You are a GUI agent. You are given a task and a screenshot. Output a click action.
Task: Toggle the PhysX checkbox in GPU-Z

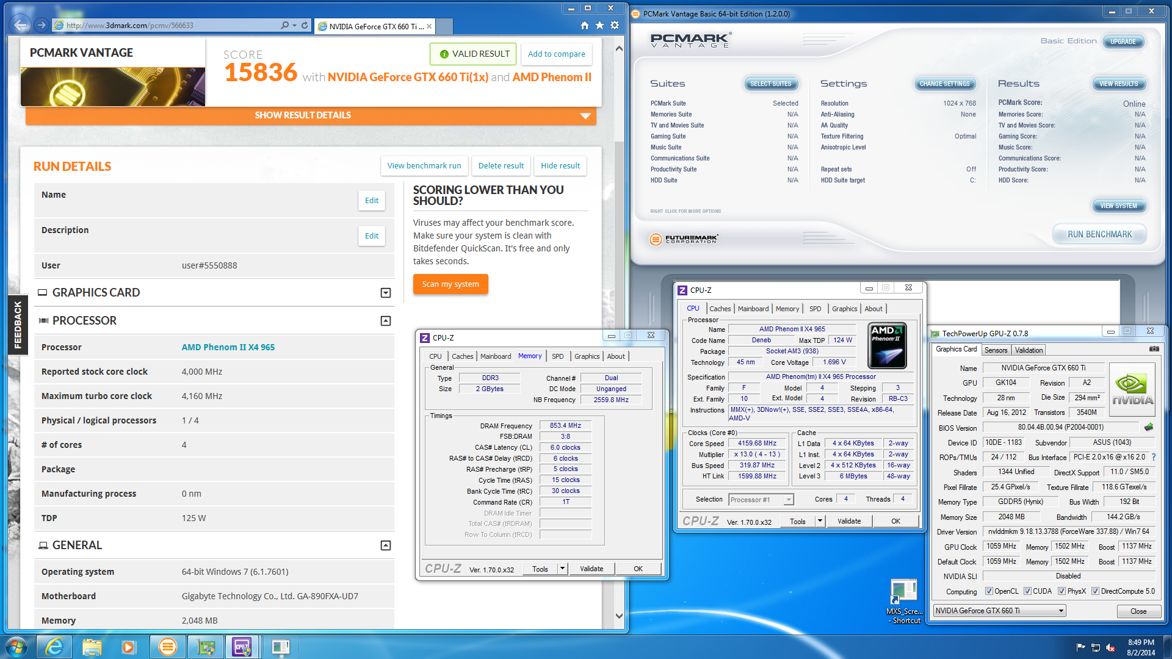[1062, 591]
